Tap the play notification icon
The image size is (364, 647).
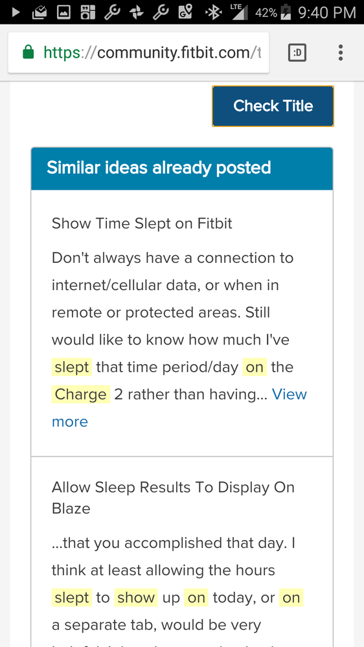tap(16, 12)
